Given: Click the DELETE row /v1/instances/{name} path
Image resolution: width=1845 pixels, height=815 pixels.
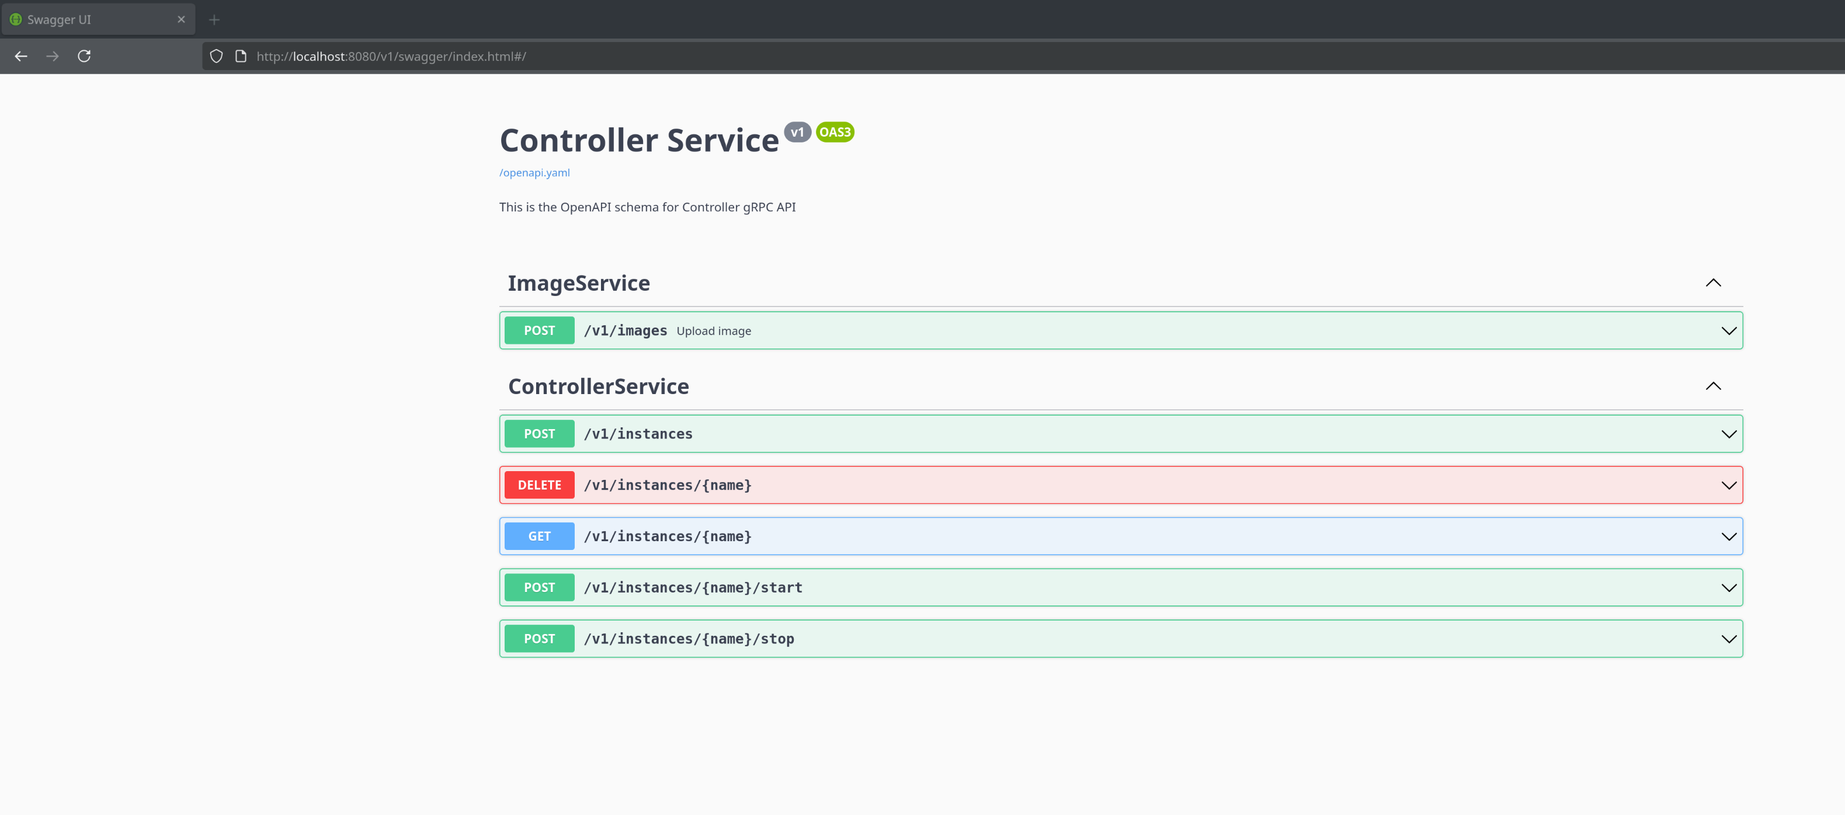Looking at the screenshot, I should (668, 486).
